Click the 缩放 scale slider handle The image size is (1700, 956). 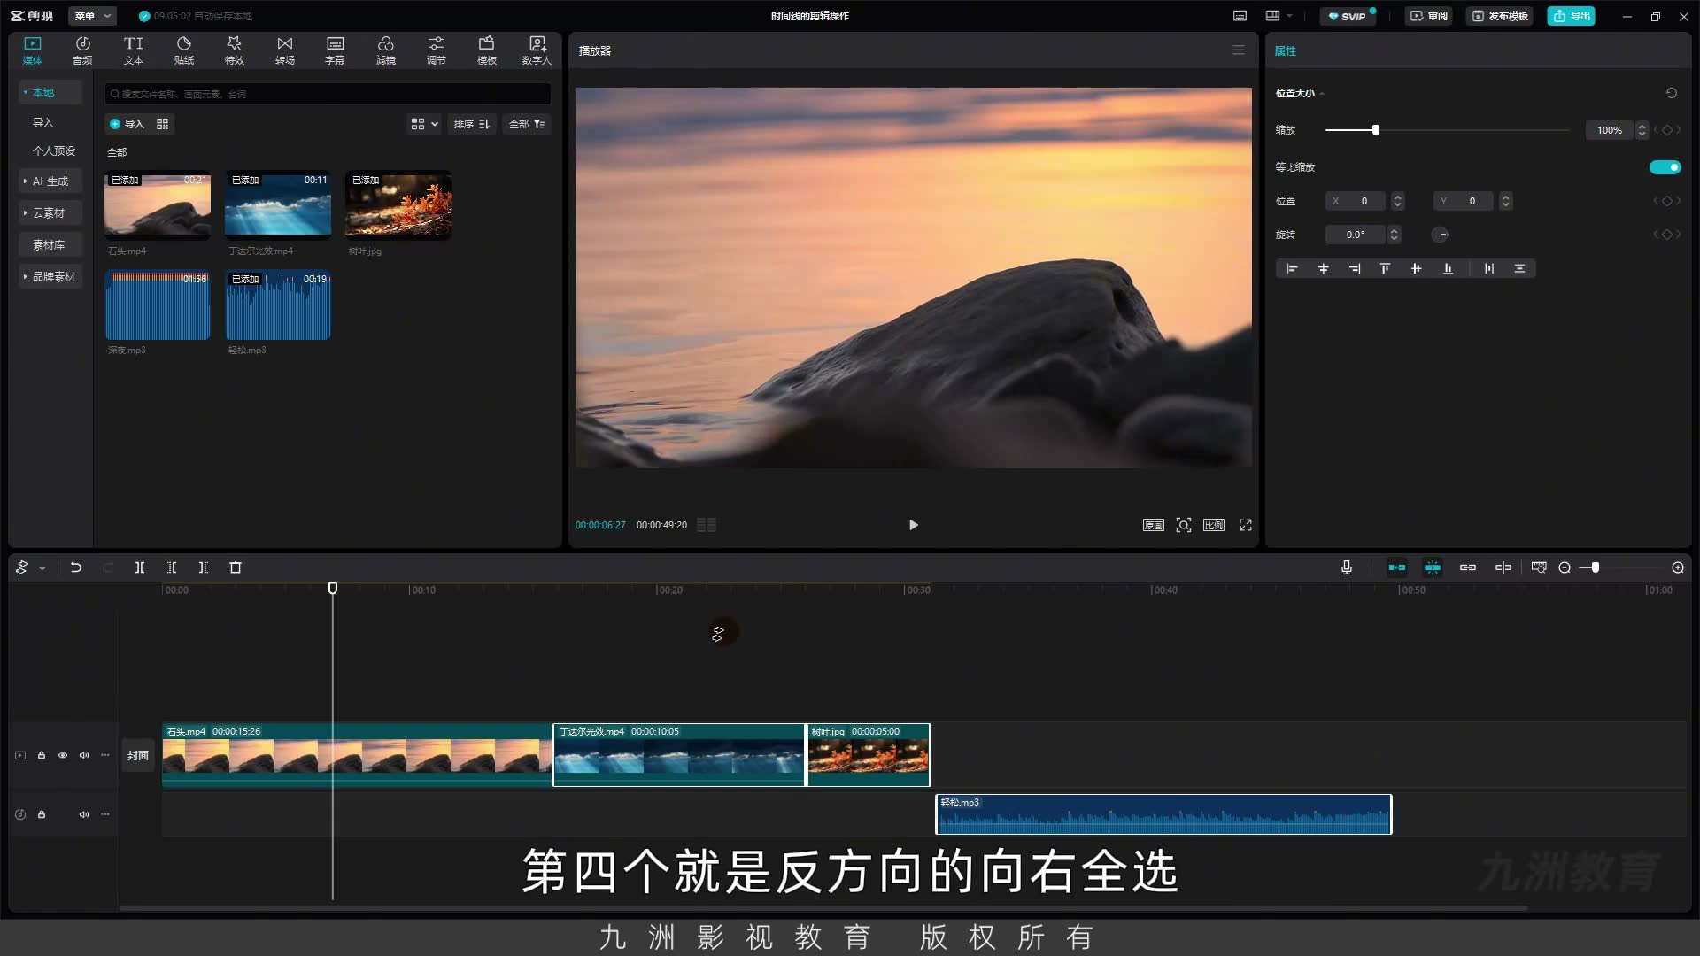click(x=1375, y=130)
